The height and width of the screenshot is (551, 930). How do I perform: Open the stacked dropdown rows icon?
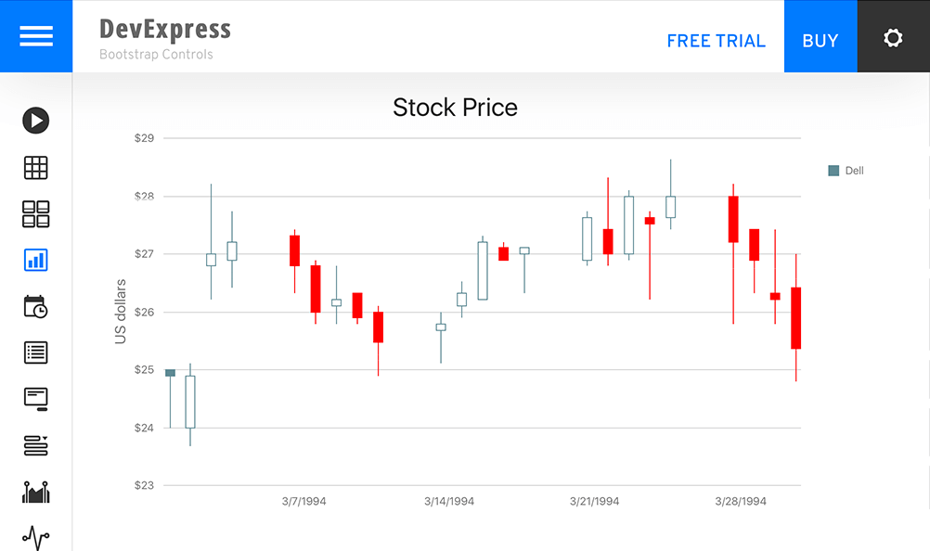pyautogui.click(x=36, y=445)
